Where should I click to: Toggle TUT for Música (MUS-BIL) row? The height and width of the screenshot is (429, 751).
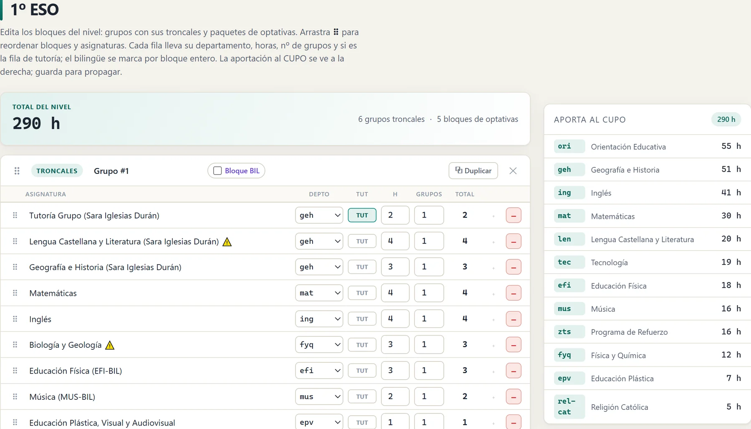(362, 397)
